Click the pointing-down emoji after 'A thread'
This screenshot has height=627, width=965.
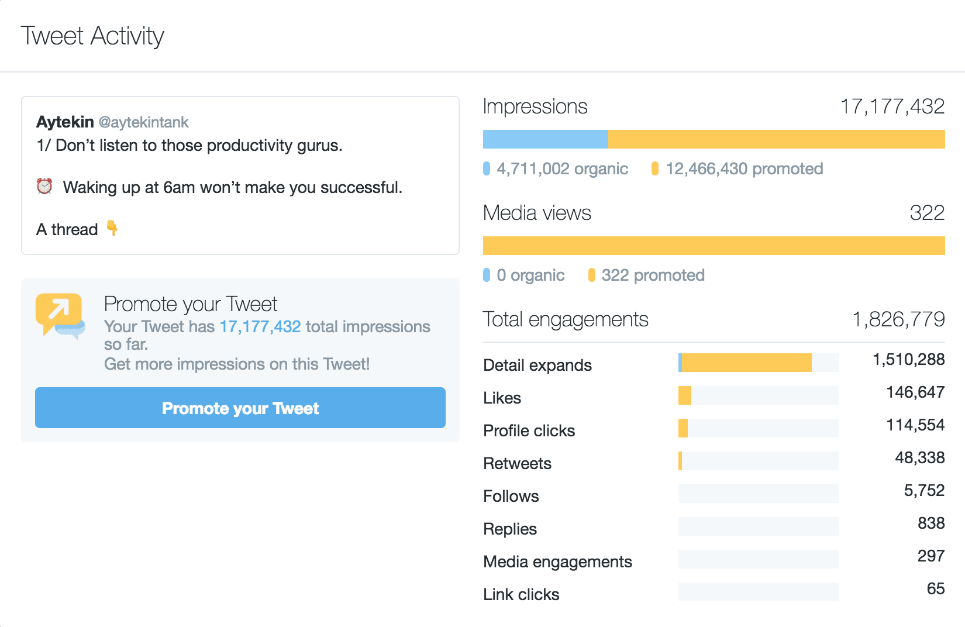pyautogui.click(x=112, y=229)
